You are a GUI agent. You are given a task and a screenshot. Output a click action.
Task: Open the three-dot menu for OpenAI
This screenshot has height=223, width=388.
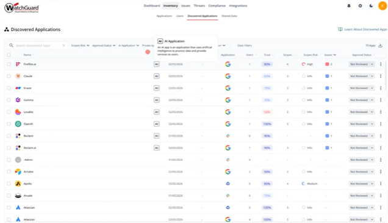pos(381,124)
